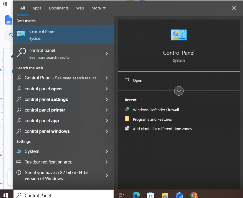
Task: Click the Open action for Control Panel
Action: pyautogui.click(x=137, y=80)
